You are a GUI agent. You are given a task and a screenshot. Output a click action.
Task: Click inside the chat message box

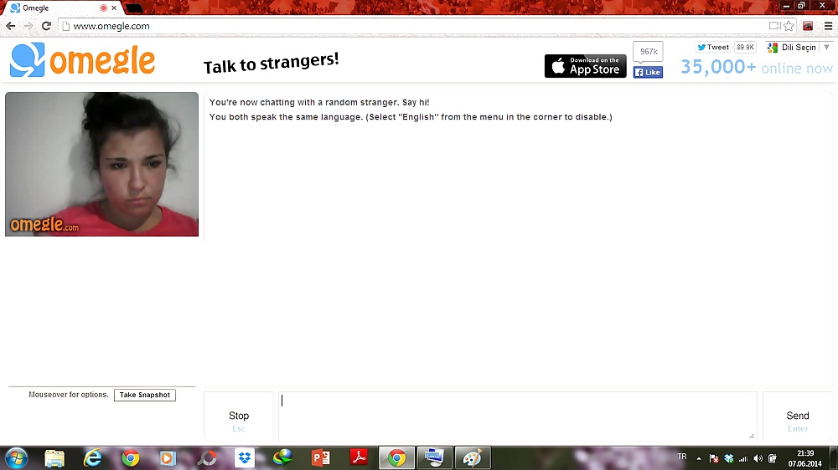tap(517, 416)
